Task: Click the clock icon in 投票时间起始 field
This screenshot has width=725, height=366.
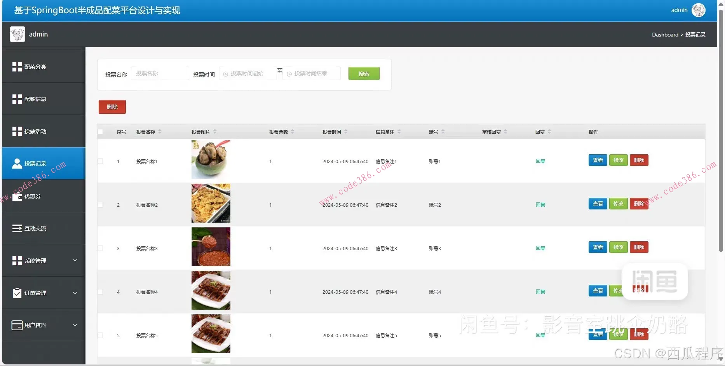Action: [226, 73]
